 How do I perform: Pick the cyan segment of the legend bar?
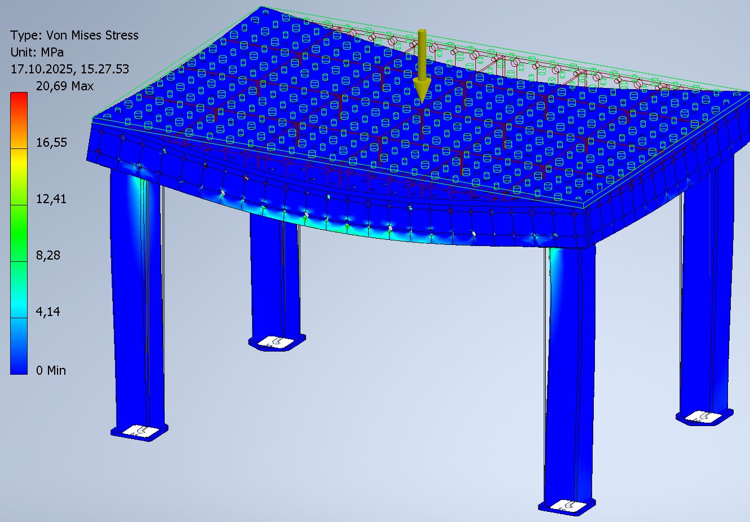click(19, 289)
